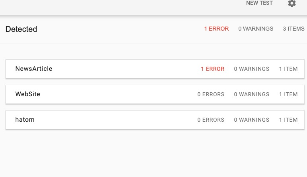Select the WebSite label text

[x=27, y=94]
